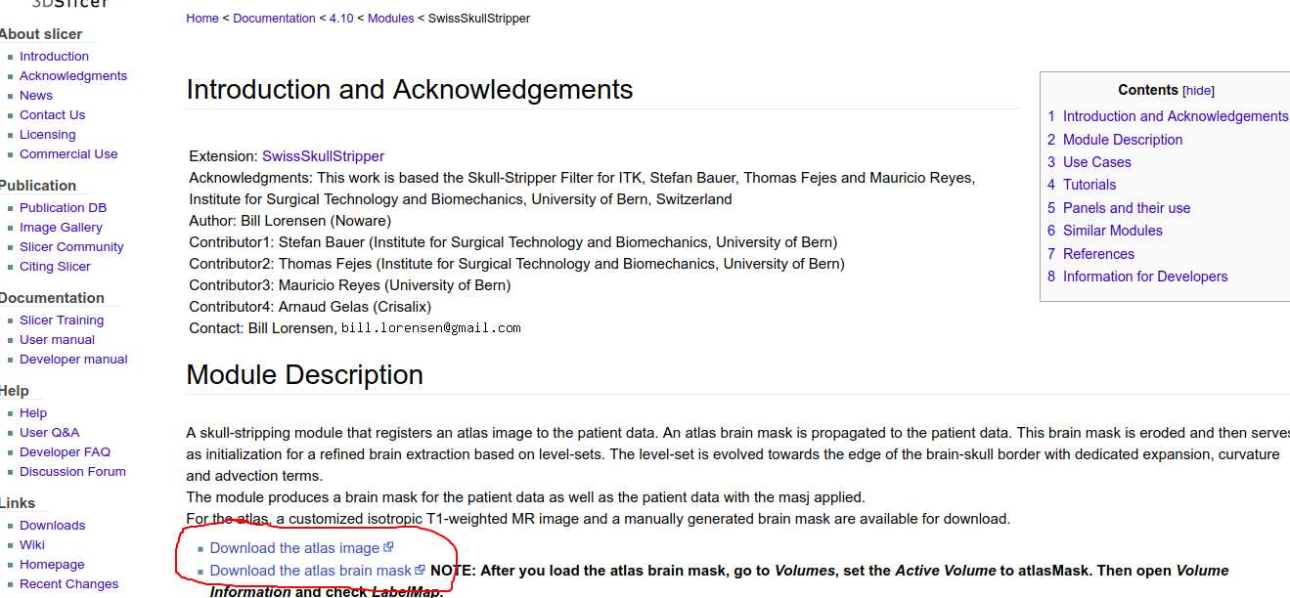Image resolution: width=1290 pixels, height=598 pixels.
Task: Click external-link icon beside atlas image download
Action: pyautogui.click(x=388, y=547)
